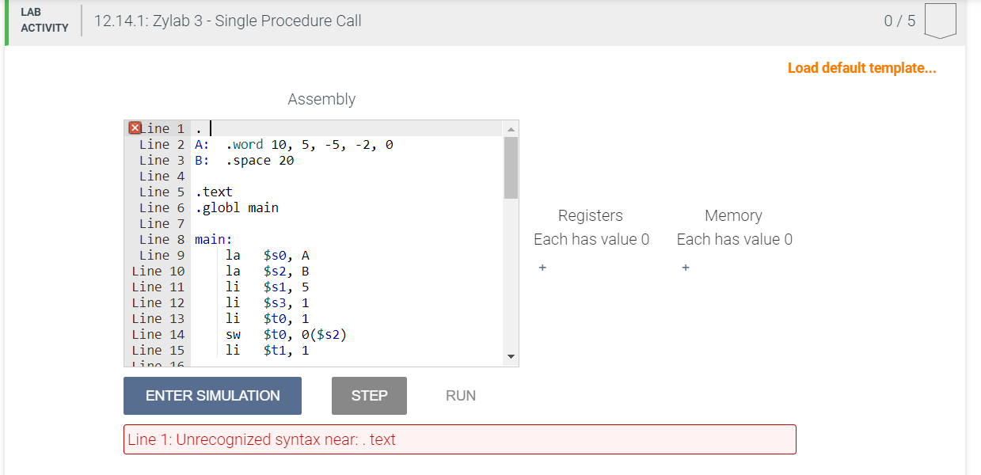Add a memory entry using the plus icon
The image size is (981, 475).
(685, 268)
